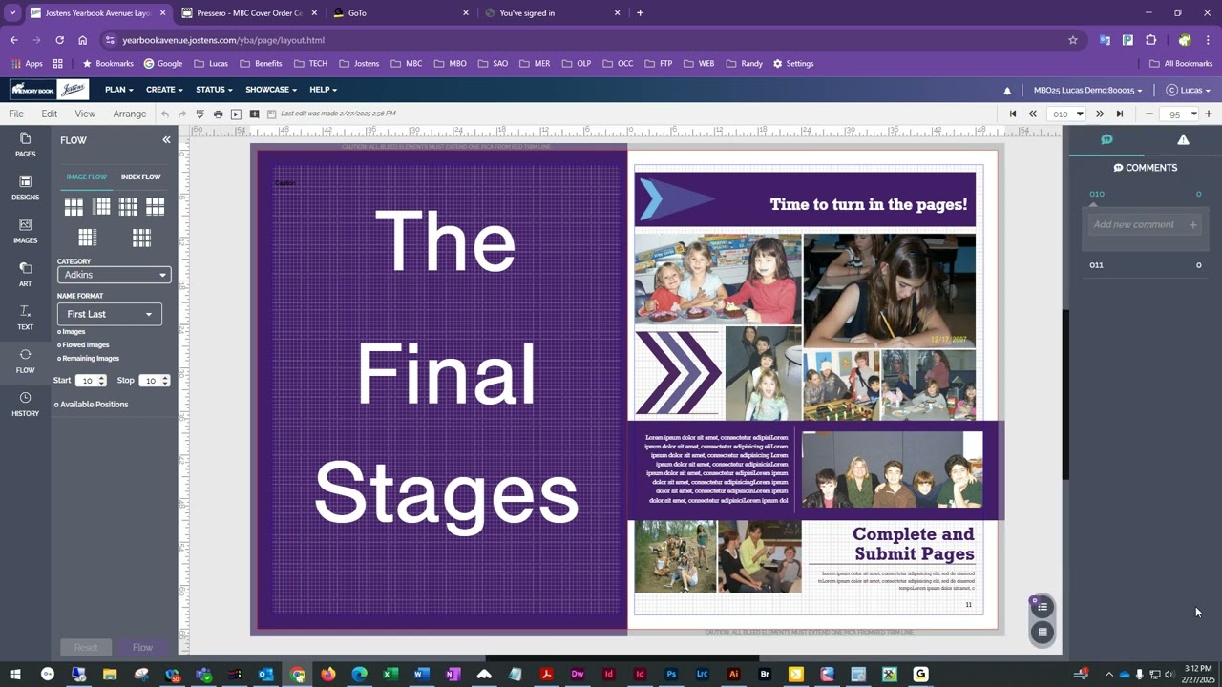Screen dimensions: 1222x687
Task: Go to next spread with double-right arrow
Action: tap(1101, 114)
